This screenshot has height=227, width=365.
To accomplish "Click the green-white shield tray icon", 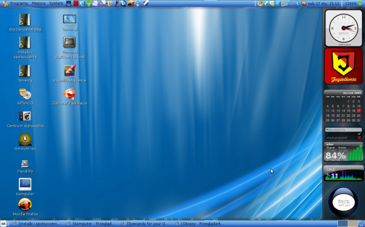I will tap(266, 4).
